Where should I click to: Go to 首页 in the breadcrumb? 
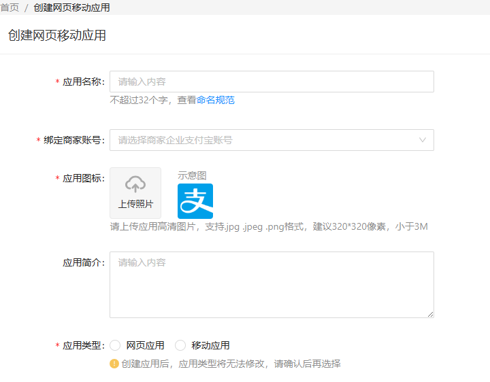tap(10, 7)
